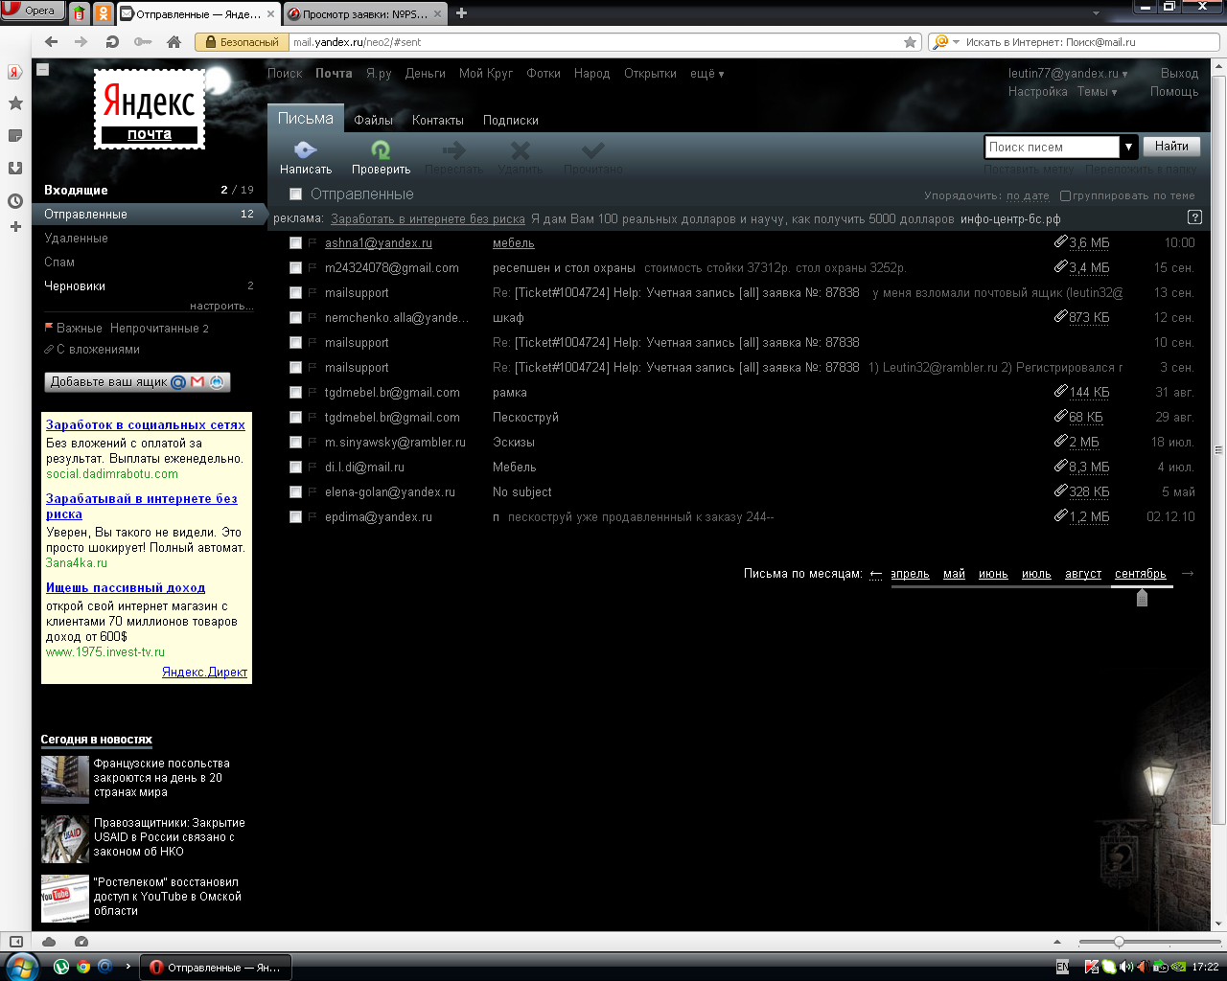Go back with browser back arrow

[x=52, y=42]
